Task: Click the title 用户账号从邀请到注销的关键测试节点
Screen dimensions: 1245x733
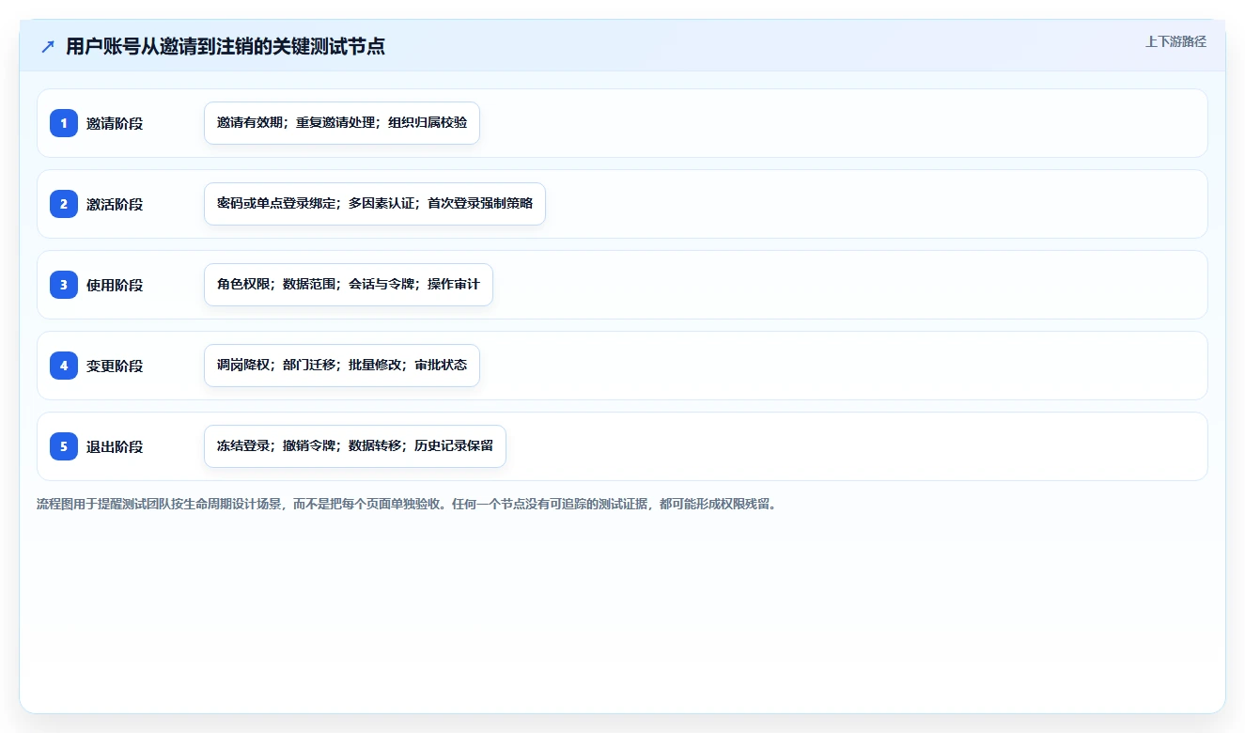Action: (226, 47)
